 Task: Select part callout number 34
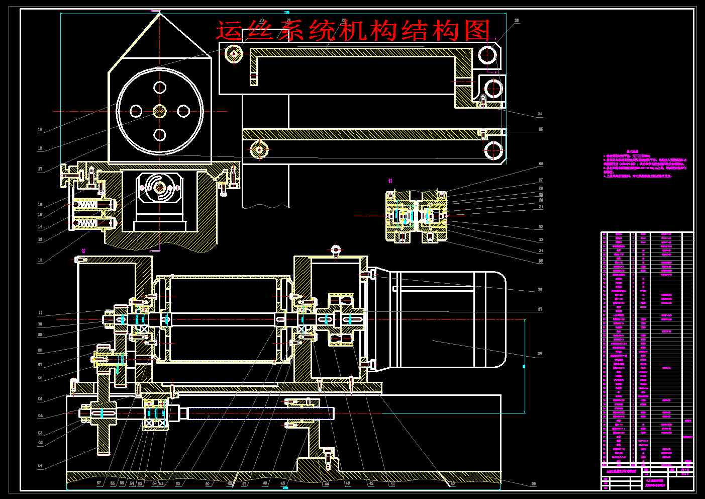click(x=541, y=251)
